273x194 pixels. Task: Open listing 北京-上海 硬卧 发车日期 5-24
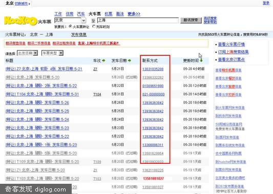click(37, 119)
